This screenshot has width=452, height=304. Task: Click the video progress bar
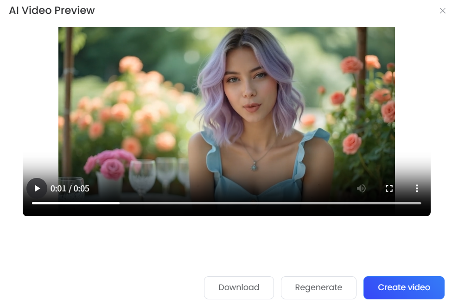[x=226, y=203]
